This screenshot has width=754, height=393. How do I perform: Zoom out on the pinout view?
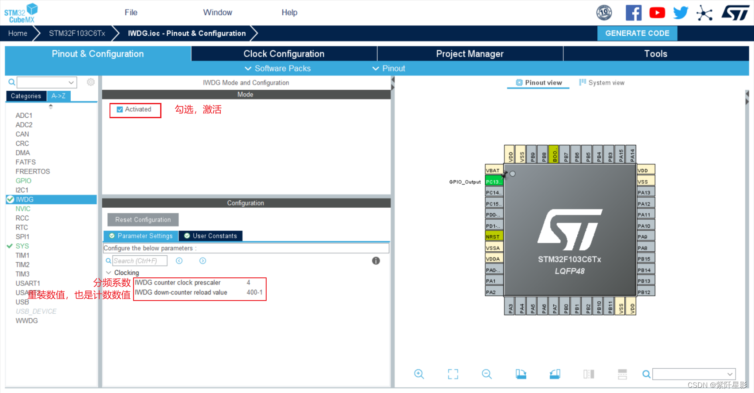(x=487, y=374)
